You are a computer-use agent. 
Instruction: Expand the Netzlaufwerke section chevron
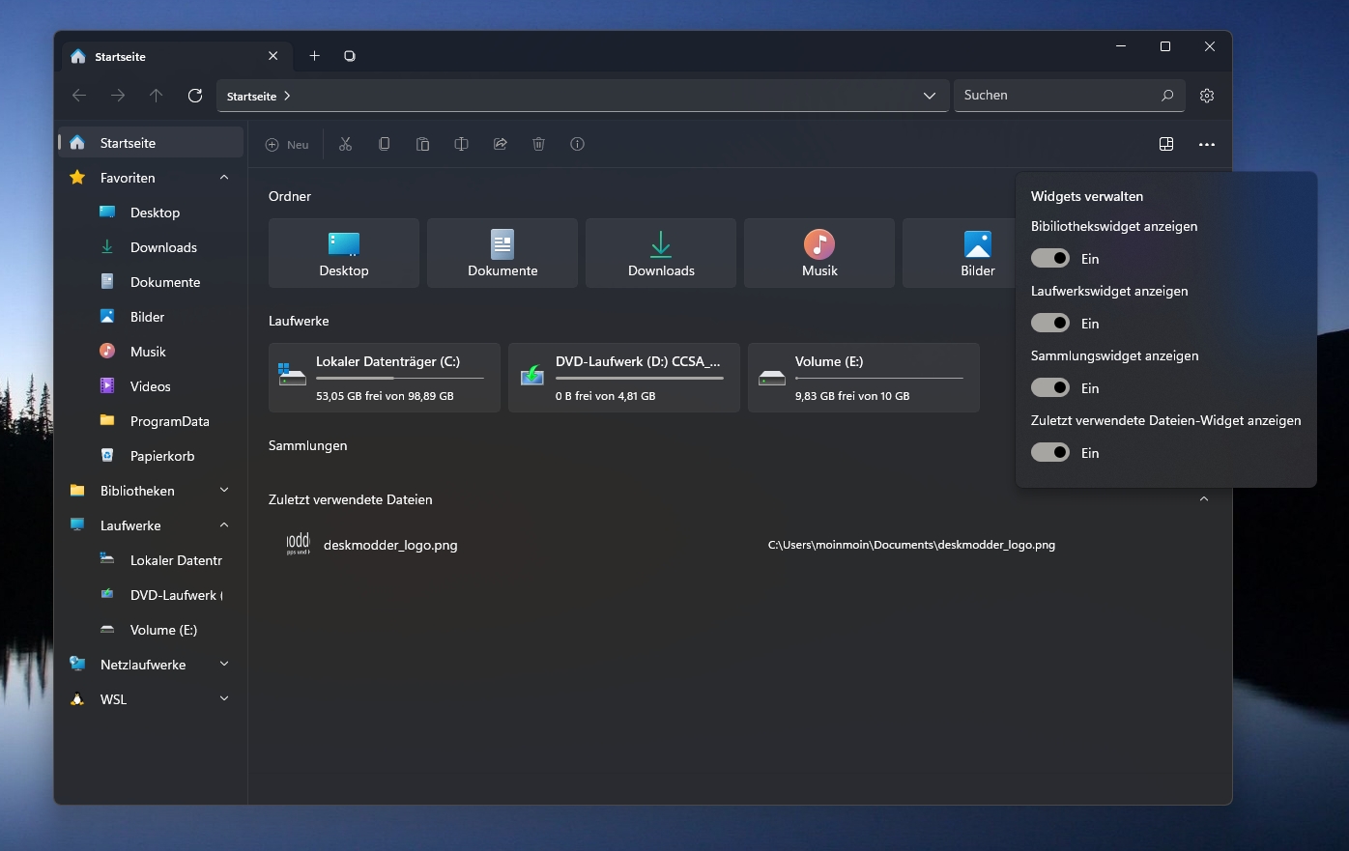[224, 665]
